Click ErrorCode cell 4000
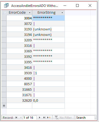The image size is (99, 122). pyautogui.click(x=19, y=78)
